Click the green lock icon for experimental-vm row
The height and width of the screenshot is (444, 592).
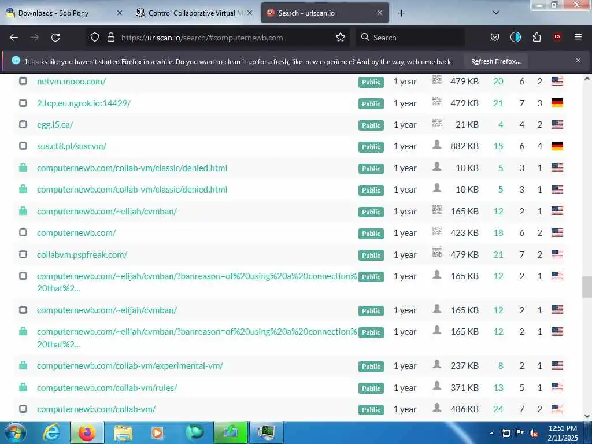(x=23, y=365)
